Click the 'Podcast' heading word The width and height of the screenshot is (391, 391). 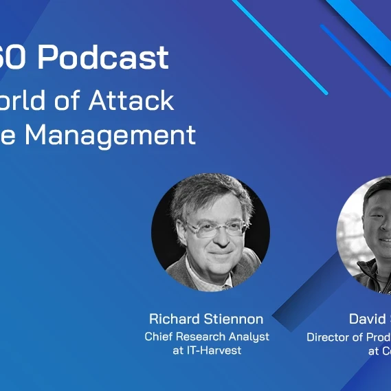point(104,57)
